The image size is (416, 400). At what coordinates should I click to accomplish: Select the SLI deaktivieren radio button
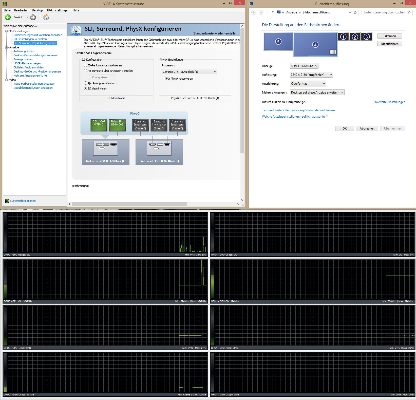[x=85, y=88]
